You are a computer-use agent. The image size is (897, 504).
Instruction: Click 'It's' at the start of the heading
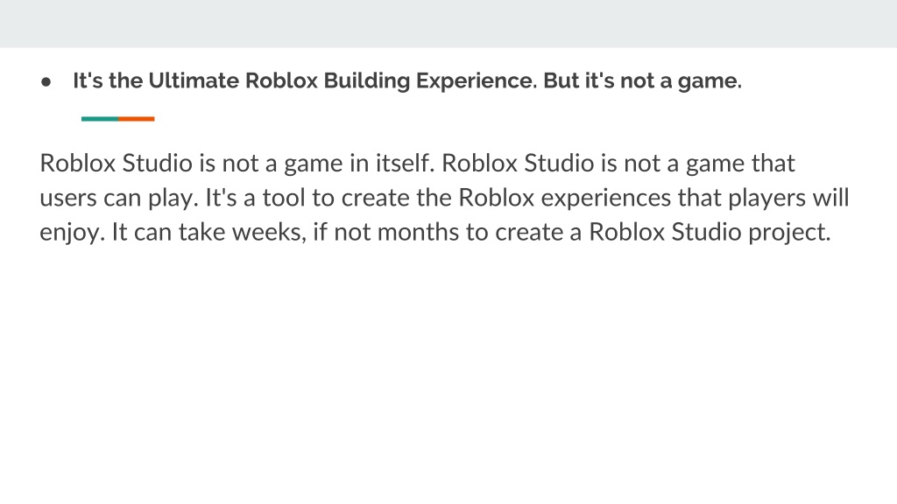[x=88, y=80]
